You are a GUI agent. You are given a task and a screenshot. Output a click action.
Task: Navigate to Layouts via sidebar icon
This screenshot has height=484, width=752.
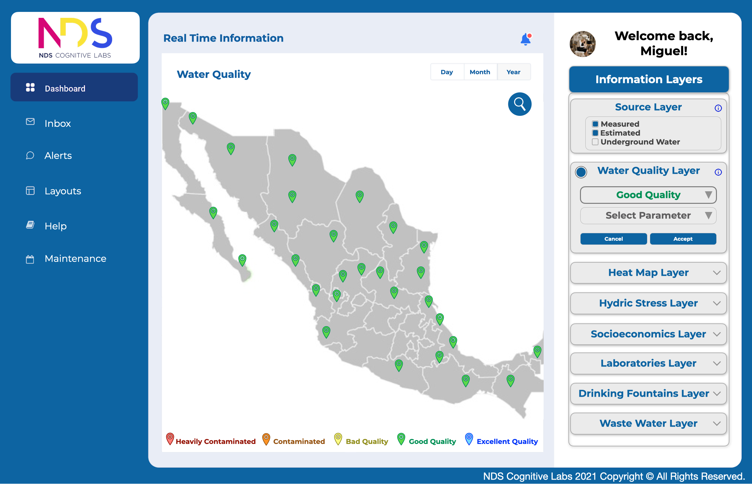[x=30, y=191]
